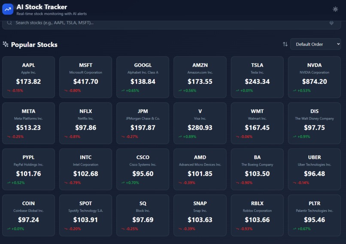Click the AI Stock Tracker logo icon
Viewport: 346px width, 244px height.
(x=8, y=9)
